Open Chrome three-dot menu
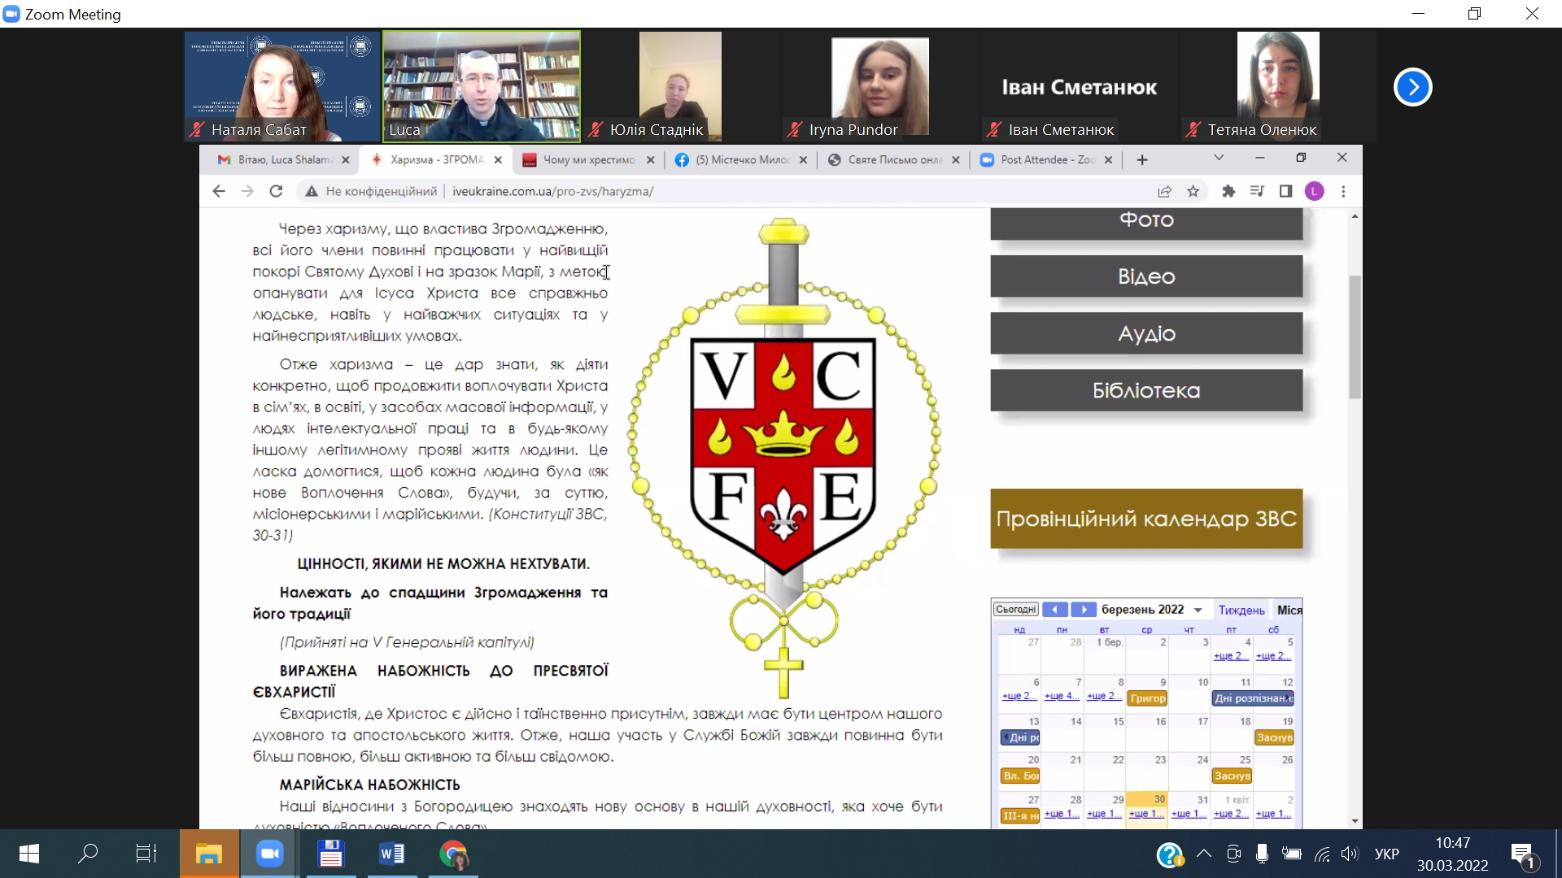The image size is (1562, 878). 1343,191
